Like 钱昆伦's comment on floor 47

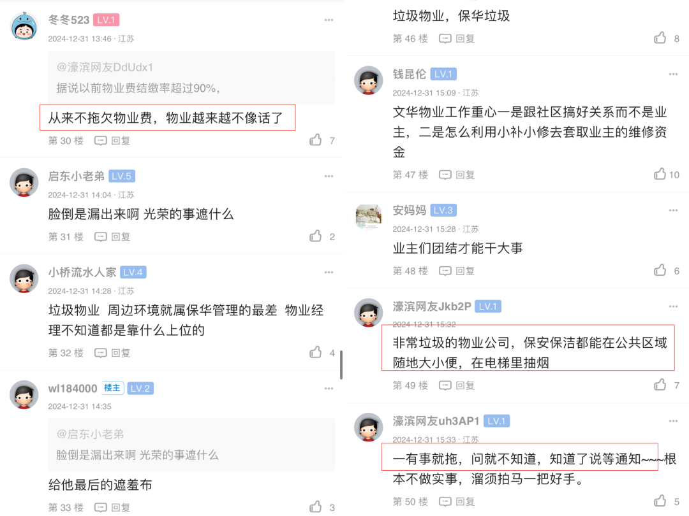point(660,174)
